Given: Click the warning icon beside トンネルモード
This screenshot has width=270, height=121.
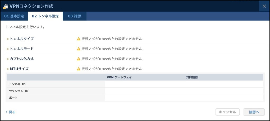Looking at the screenshot, I should pos(79,49).
